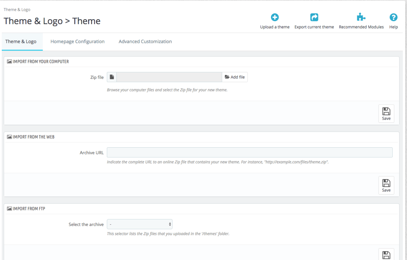Go to the Advanced Customization tab
Screen dimensions: 407x260
click(x=145, y=42)
